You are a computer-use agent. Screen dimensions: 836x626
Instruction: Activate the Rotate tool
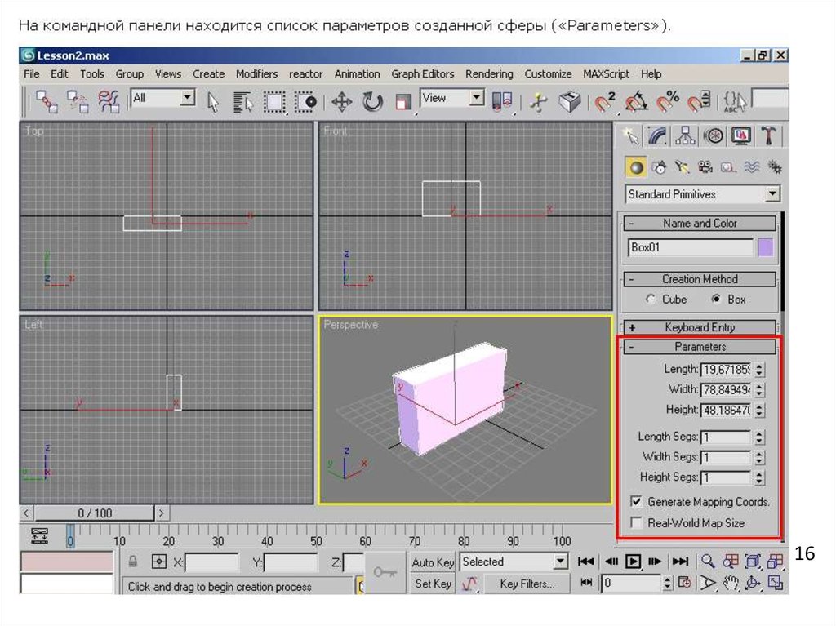point(373,102)
